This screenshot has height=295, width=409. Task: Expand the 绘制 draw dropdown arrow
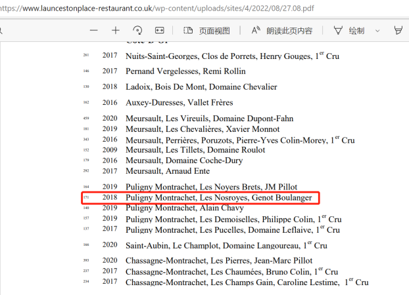tap(377, 31)
